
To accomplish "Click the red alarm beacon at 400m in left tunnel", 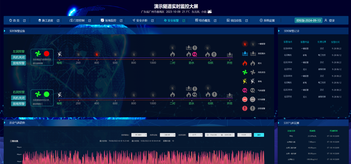I will pos(97,54).
